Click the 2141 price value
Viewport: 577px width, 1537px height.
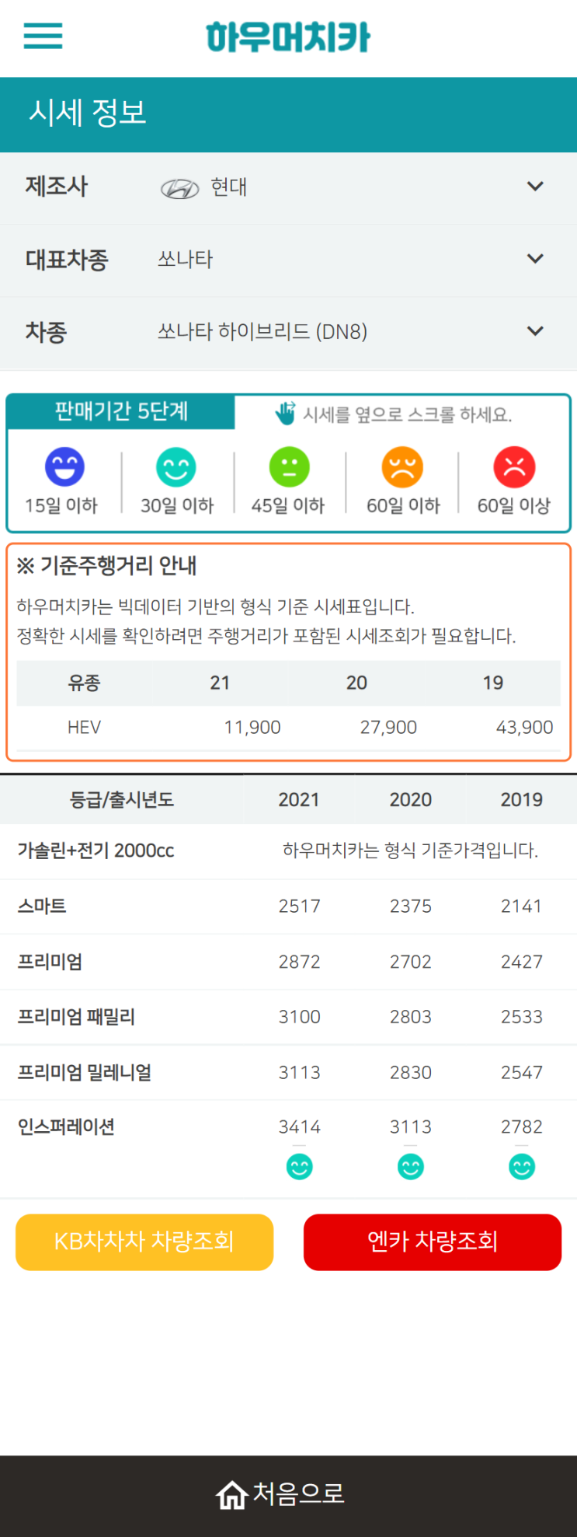(522, 906)
